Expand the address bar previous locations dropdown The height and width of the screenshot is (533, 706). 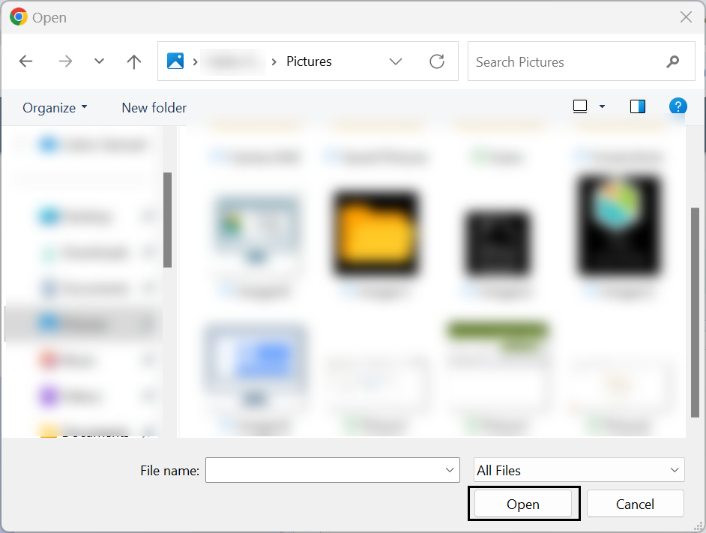coord(396,61)
